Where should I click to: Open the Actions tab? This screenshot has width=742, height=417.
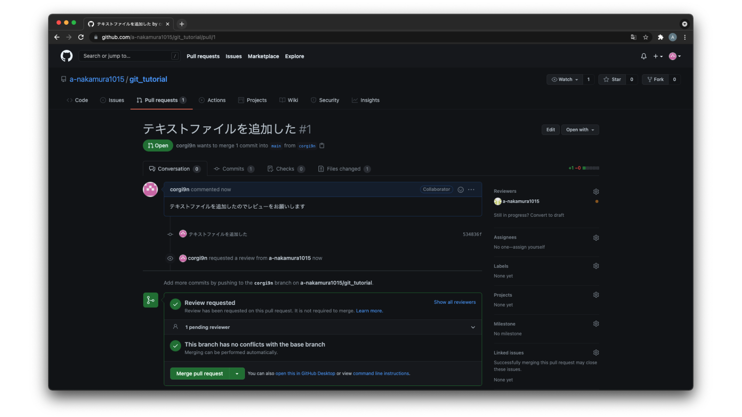pyautogui.click(x=212, y=100)
